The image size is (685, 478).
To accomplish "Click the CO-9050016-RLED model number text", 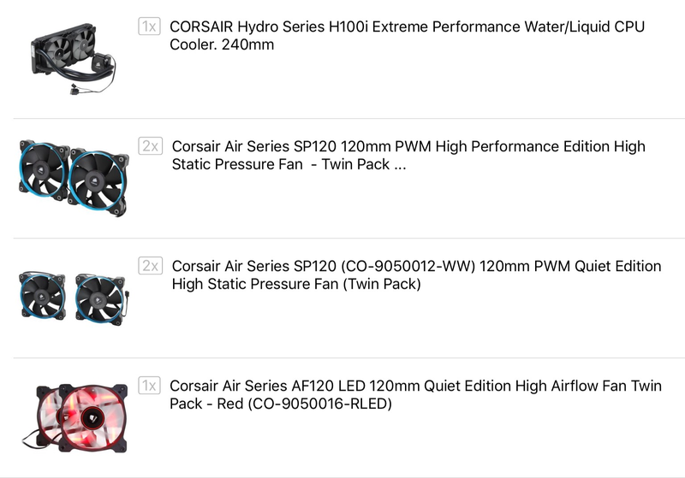I will click(x=319, y=404).
